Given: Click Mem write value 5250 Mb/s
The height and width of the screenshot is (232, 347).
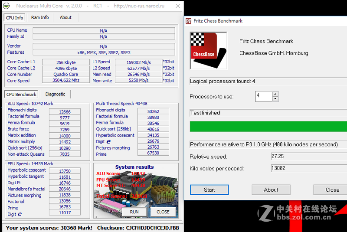Looking at the screenshot, I should (x=138, y=80).
